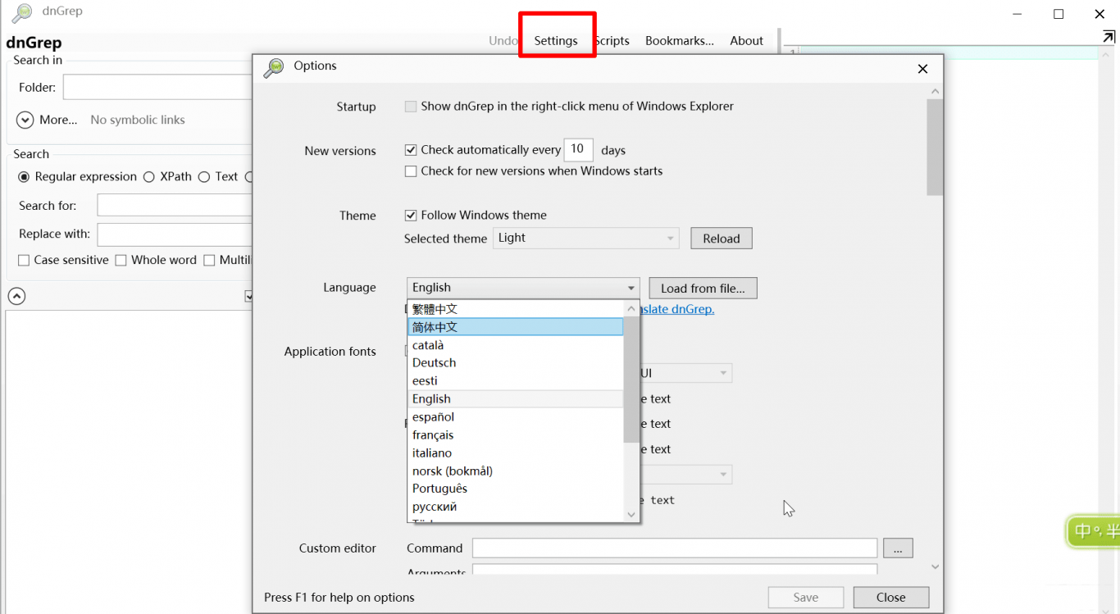Click the dnGrep app icon in title bar
The width and height of the screenshot is (1120, 614).
(22, 12)
